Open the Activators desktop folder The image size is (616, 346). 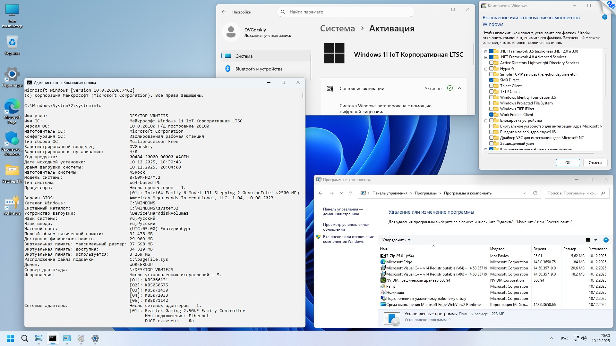[x=12, y=205]
